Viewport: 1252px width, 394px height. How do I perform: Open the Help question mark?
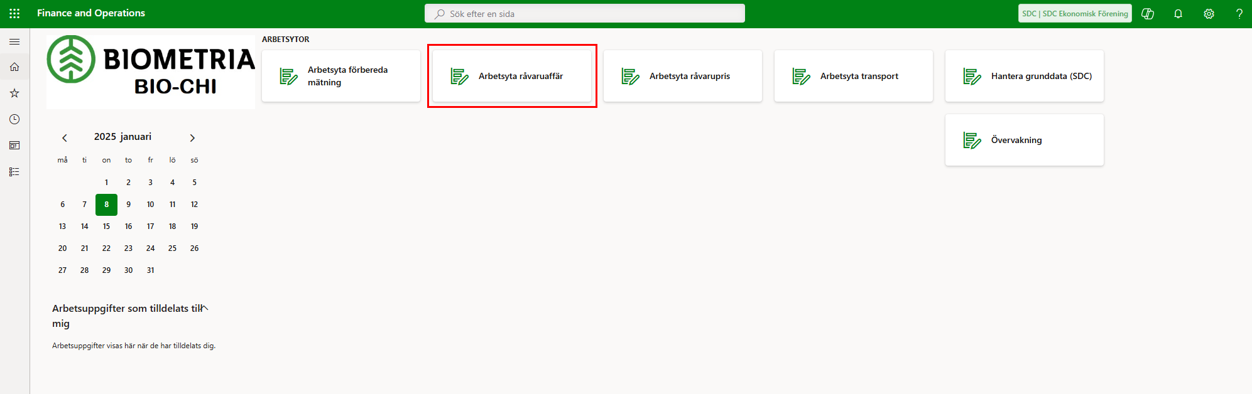[x=1239, y=14]
